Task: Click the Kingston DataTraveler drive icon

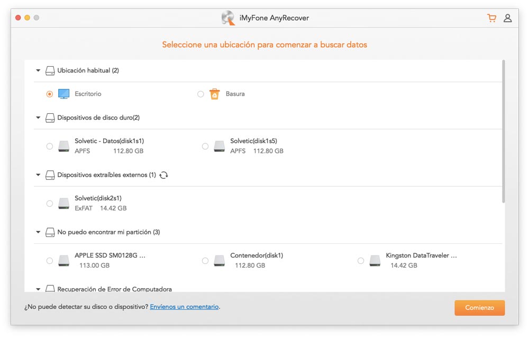Action: [375, 260]
